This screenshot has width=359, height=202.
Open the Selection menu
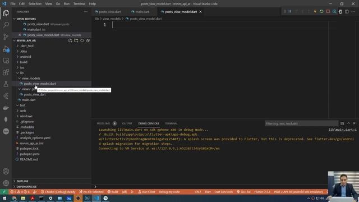[x=35, y=4]
